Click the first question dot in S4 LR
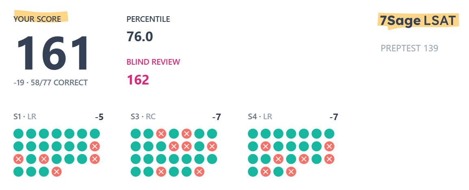Viewport: 469px width, 190px height. point(253,134)
